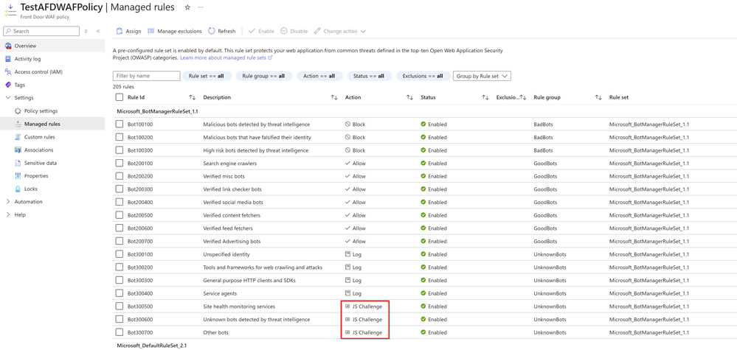
Task: Click the 'Verified feed fetchers' description
Action: point(228,228)
